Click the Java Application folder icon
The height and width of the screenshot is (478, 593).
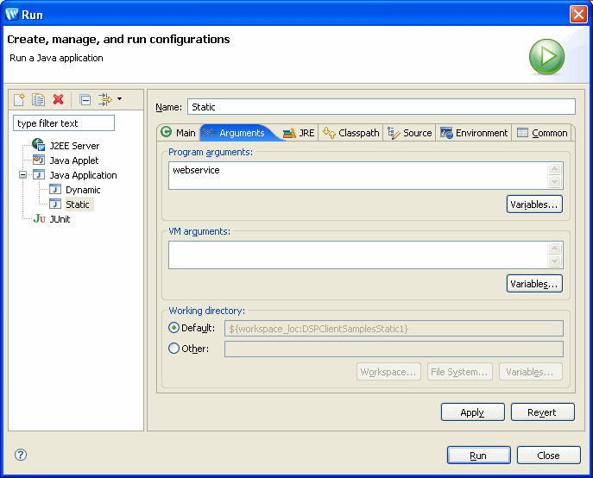tap(39, 174)
